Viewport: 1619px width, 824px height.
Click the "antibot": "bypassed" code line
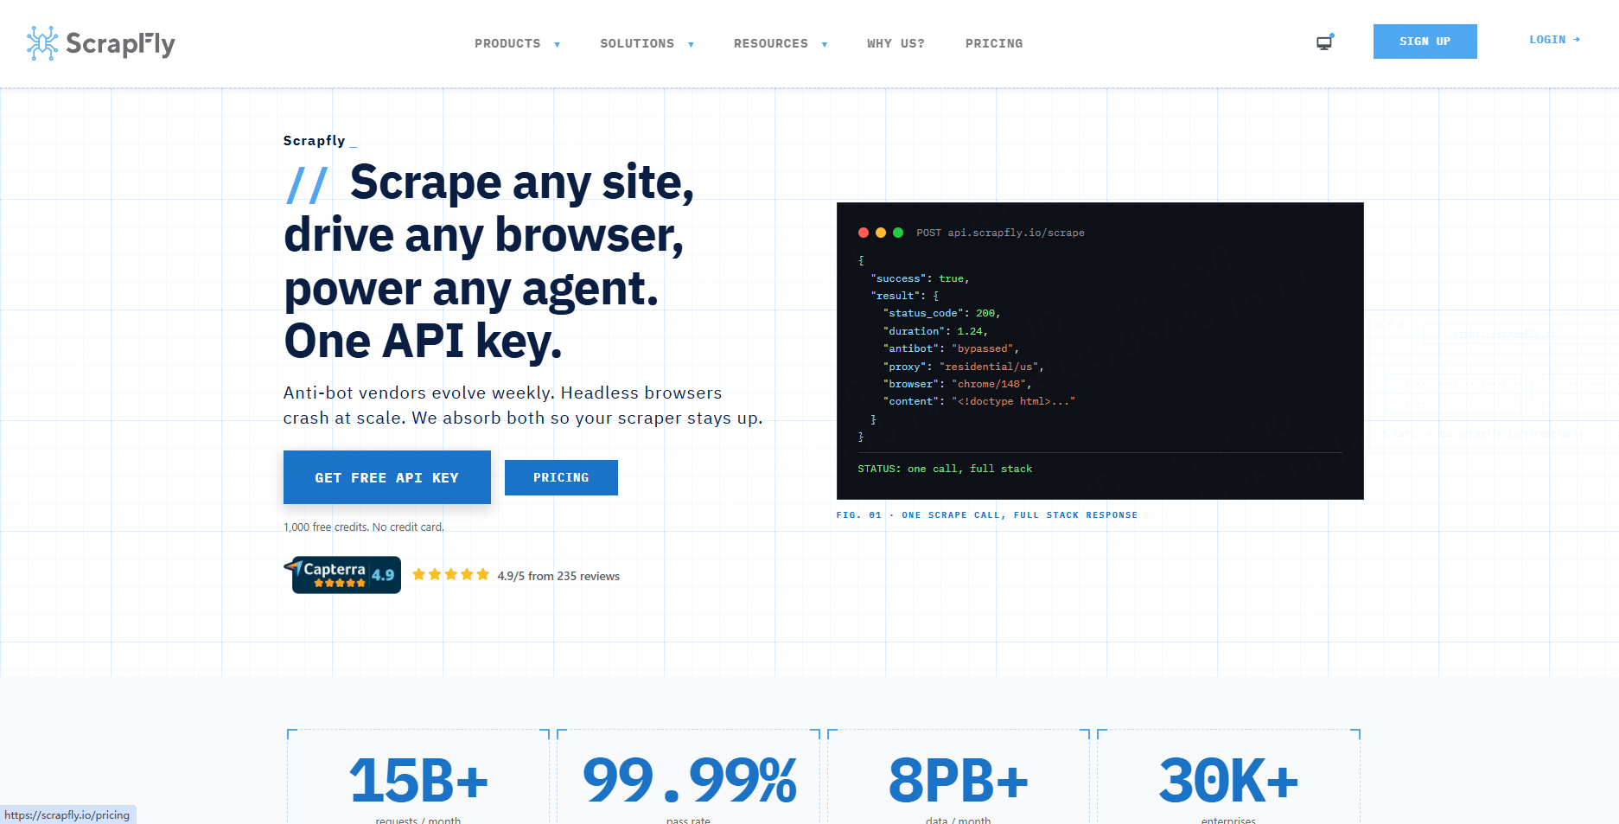click(x=951, y=348)
